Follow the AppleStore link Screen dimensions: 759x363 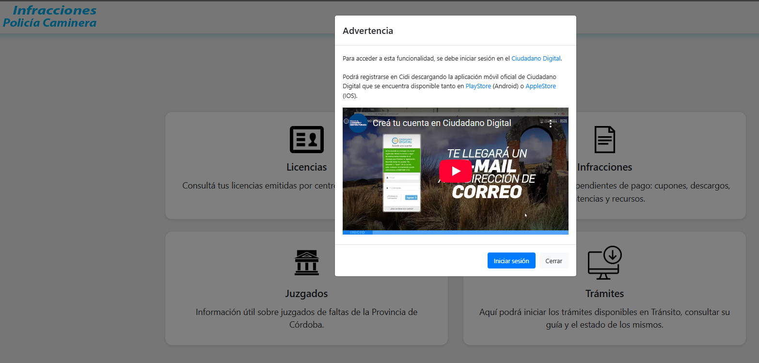point(540,86)
